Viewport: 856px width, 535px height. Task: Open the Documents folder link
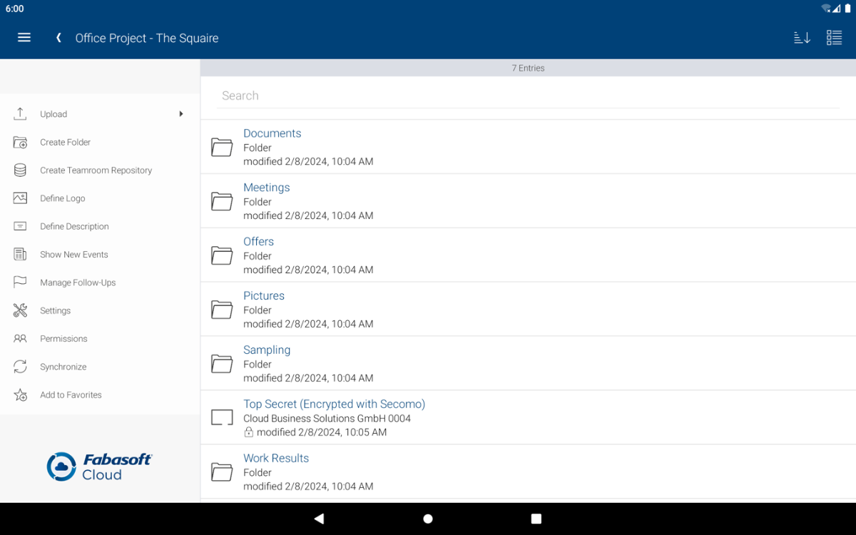(272, 133)
